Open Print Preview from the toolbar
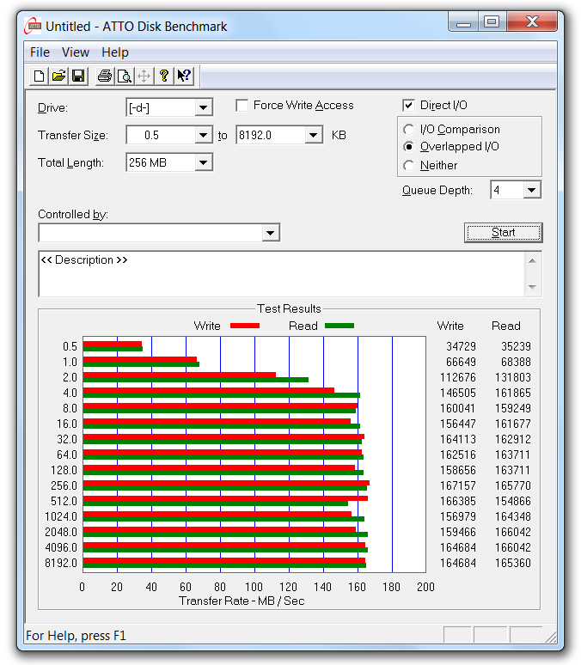 (x=125, y=76)
